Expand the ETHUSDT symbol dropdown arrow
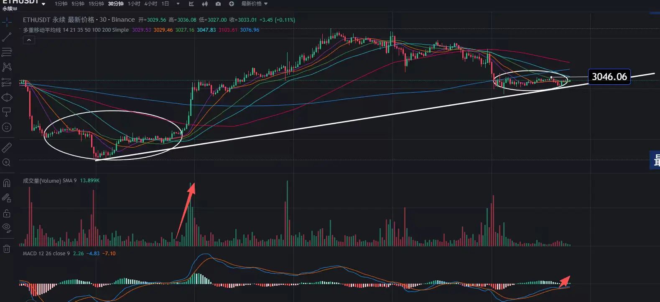This screenshot has width=660, height=302. 43,4
